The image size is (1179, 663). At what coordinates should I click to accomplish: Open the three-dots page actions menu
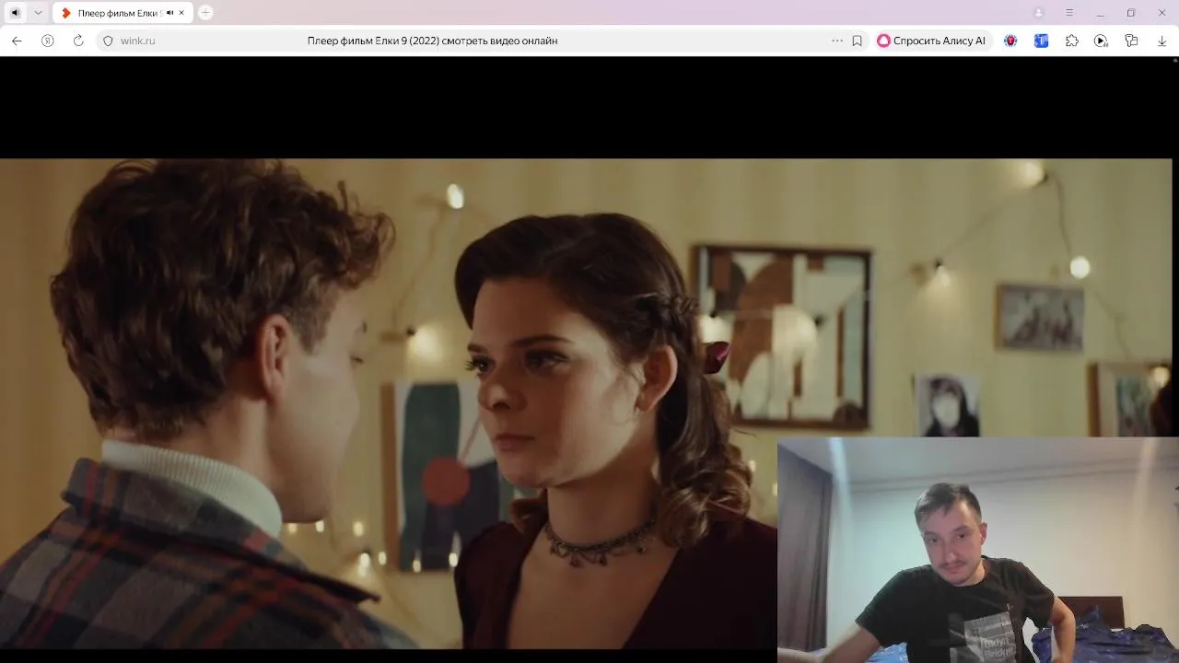click(836, 41)
